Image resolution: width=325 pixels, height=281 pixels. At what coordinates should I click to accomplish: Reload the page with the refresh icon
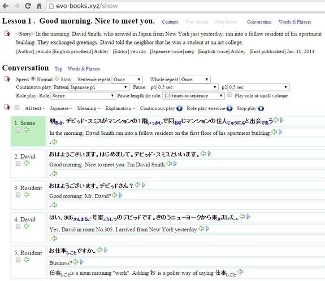(x=28, y=6)
